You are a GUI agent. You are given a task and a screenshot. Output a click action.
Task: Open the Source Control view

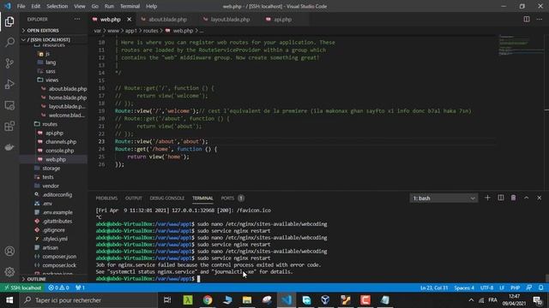point(9,63)
